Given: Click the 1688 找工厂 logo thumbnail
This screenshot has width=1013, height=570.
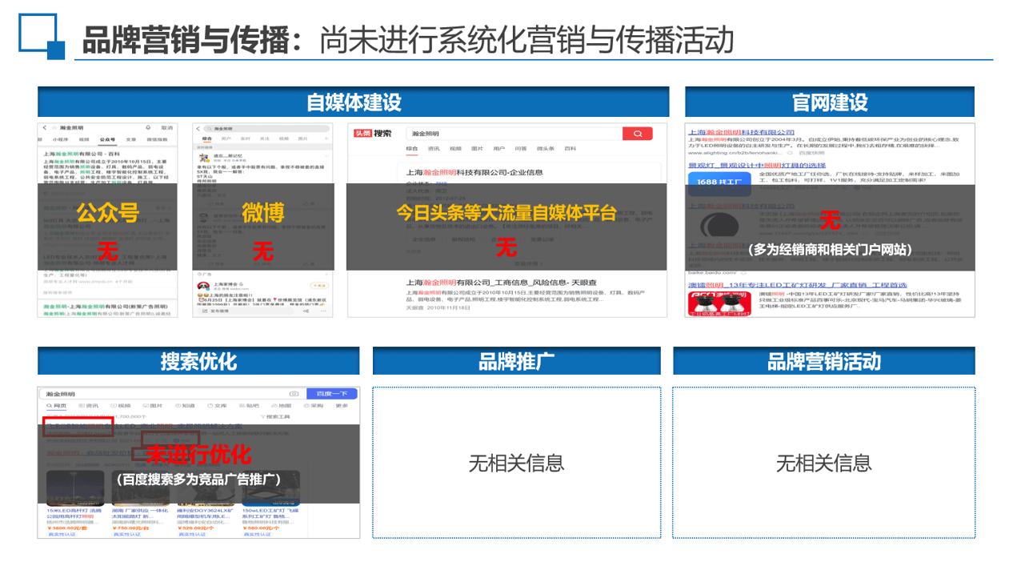Looking at the screenshot, I should [x=719, y=182].
